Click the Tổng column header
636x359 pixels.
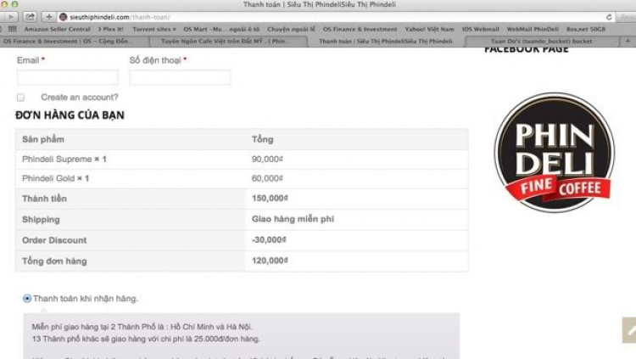tap(262, 139)
